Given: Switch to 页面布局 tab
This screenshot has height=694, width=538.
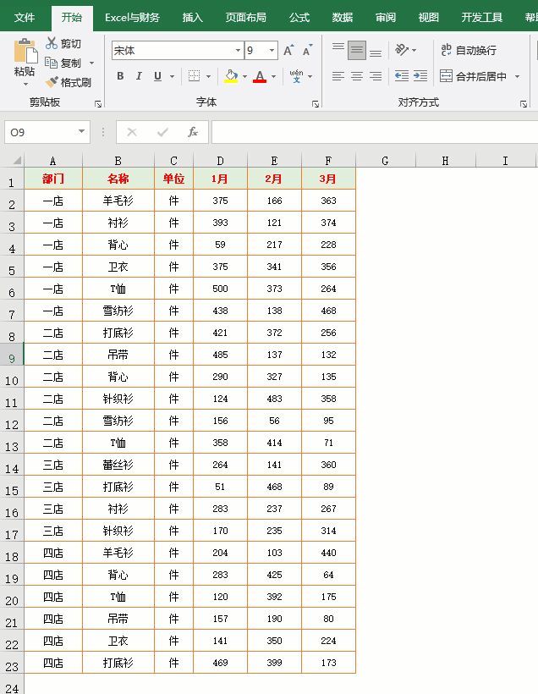Looking at the screenshot, I should point(246,17).
